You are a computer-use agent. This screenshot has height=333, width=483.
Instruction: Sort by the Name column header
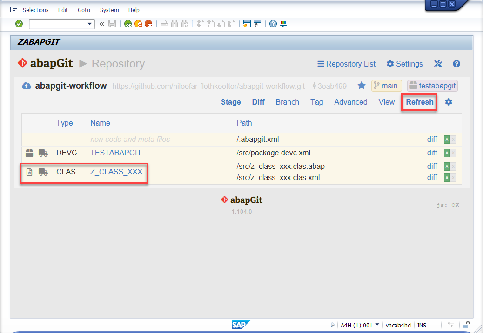click(100, 123)
